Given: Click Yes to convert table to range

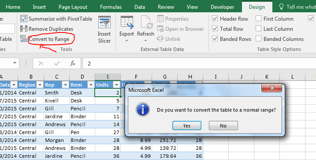Looking at the screenshot, I should 187,126.
